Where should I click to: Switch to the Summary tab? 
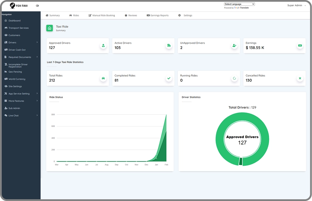click(53, 15)
